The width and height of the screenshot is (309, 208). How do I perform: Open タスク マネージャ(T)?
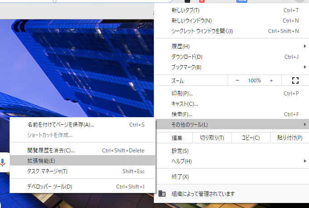point(83,171)
